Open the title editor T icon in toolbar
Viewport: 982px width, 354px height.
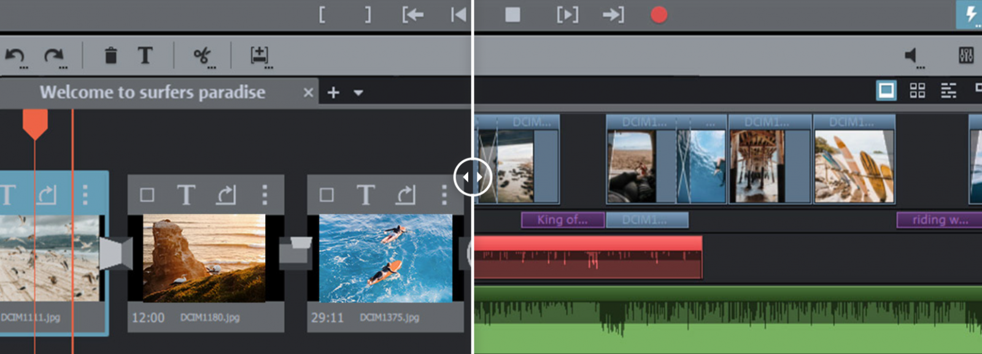pyautogui.click(x=145, y=56)
